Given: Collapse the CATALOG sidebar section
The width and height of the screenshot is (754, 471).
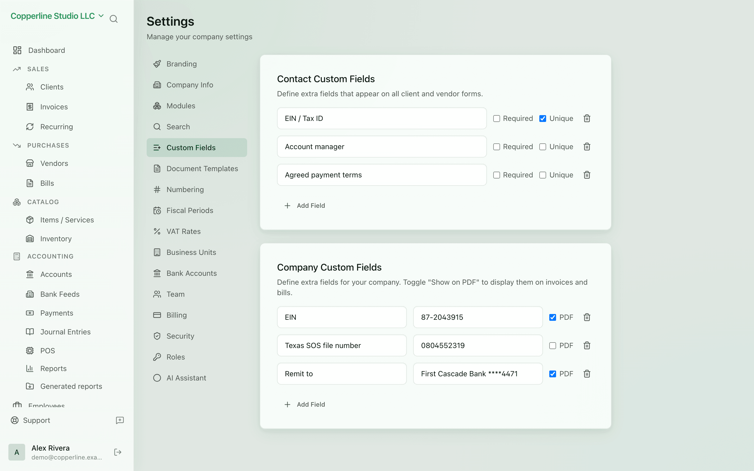Looking at the screenshot, I should coord(43,202).
